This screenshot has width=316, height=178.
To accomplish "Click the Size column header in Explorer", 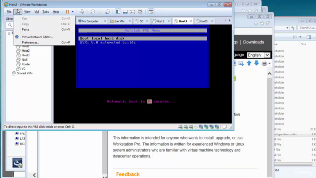I will pyautogui.click(x=303, y=44).
